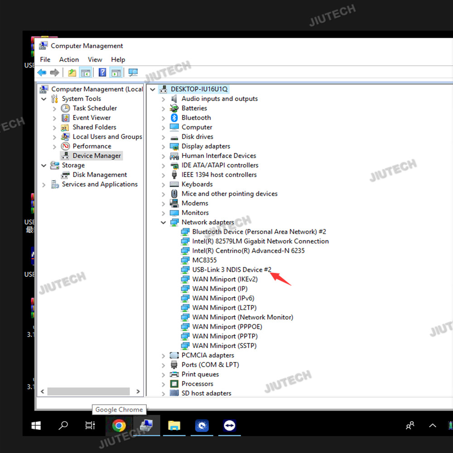Click the Up one level folder icon
The image size is (453, 453).
point(72,72)
